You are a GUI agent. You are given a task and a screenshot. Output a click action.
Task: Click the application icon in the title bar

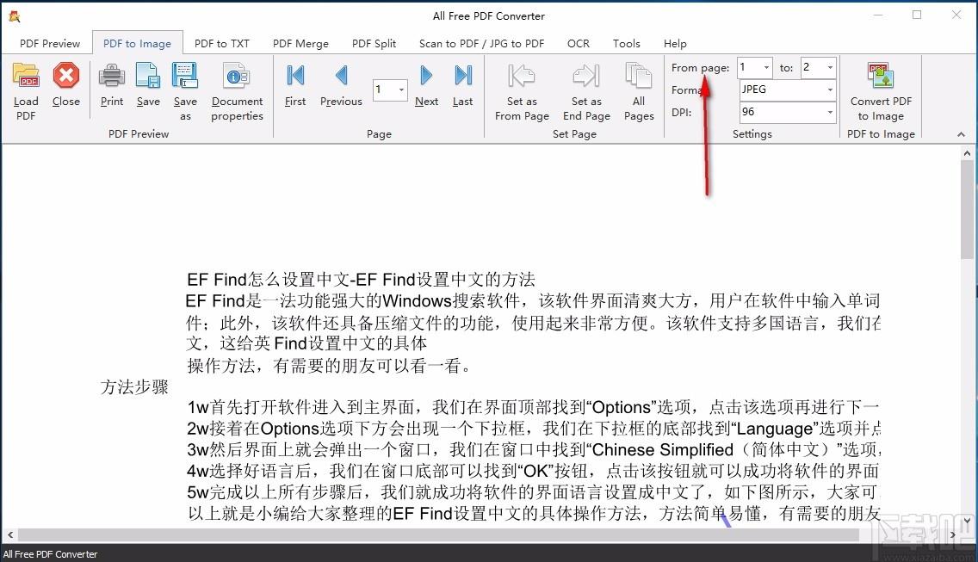point(15,16)
